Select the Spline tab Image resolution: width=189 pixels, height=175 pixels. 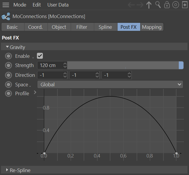[105, 27]
